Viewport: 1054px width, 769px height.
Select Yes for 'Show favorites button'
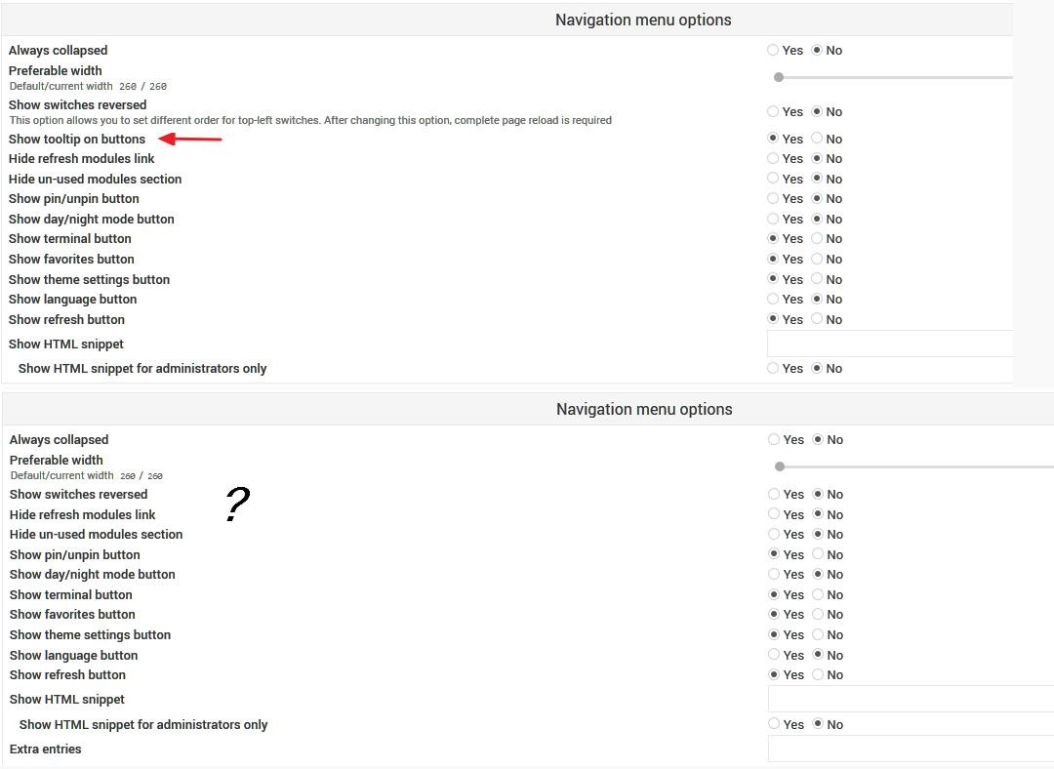click(x=772, y=259)
